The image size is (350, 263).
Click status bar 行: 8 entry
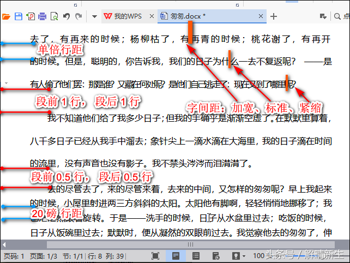[95, 256]
